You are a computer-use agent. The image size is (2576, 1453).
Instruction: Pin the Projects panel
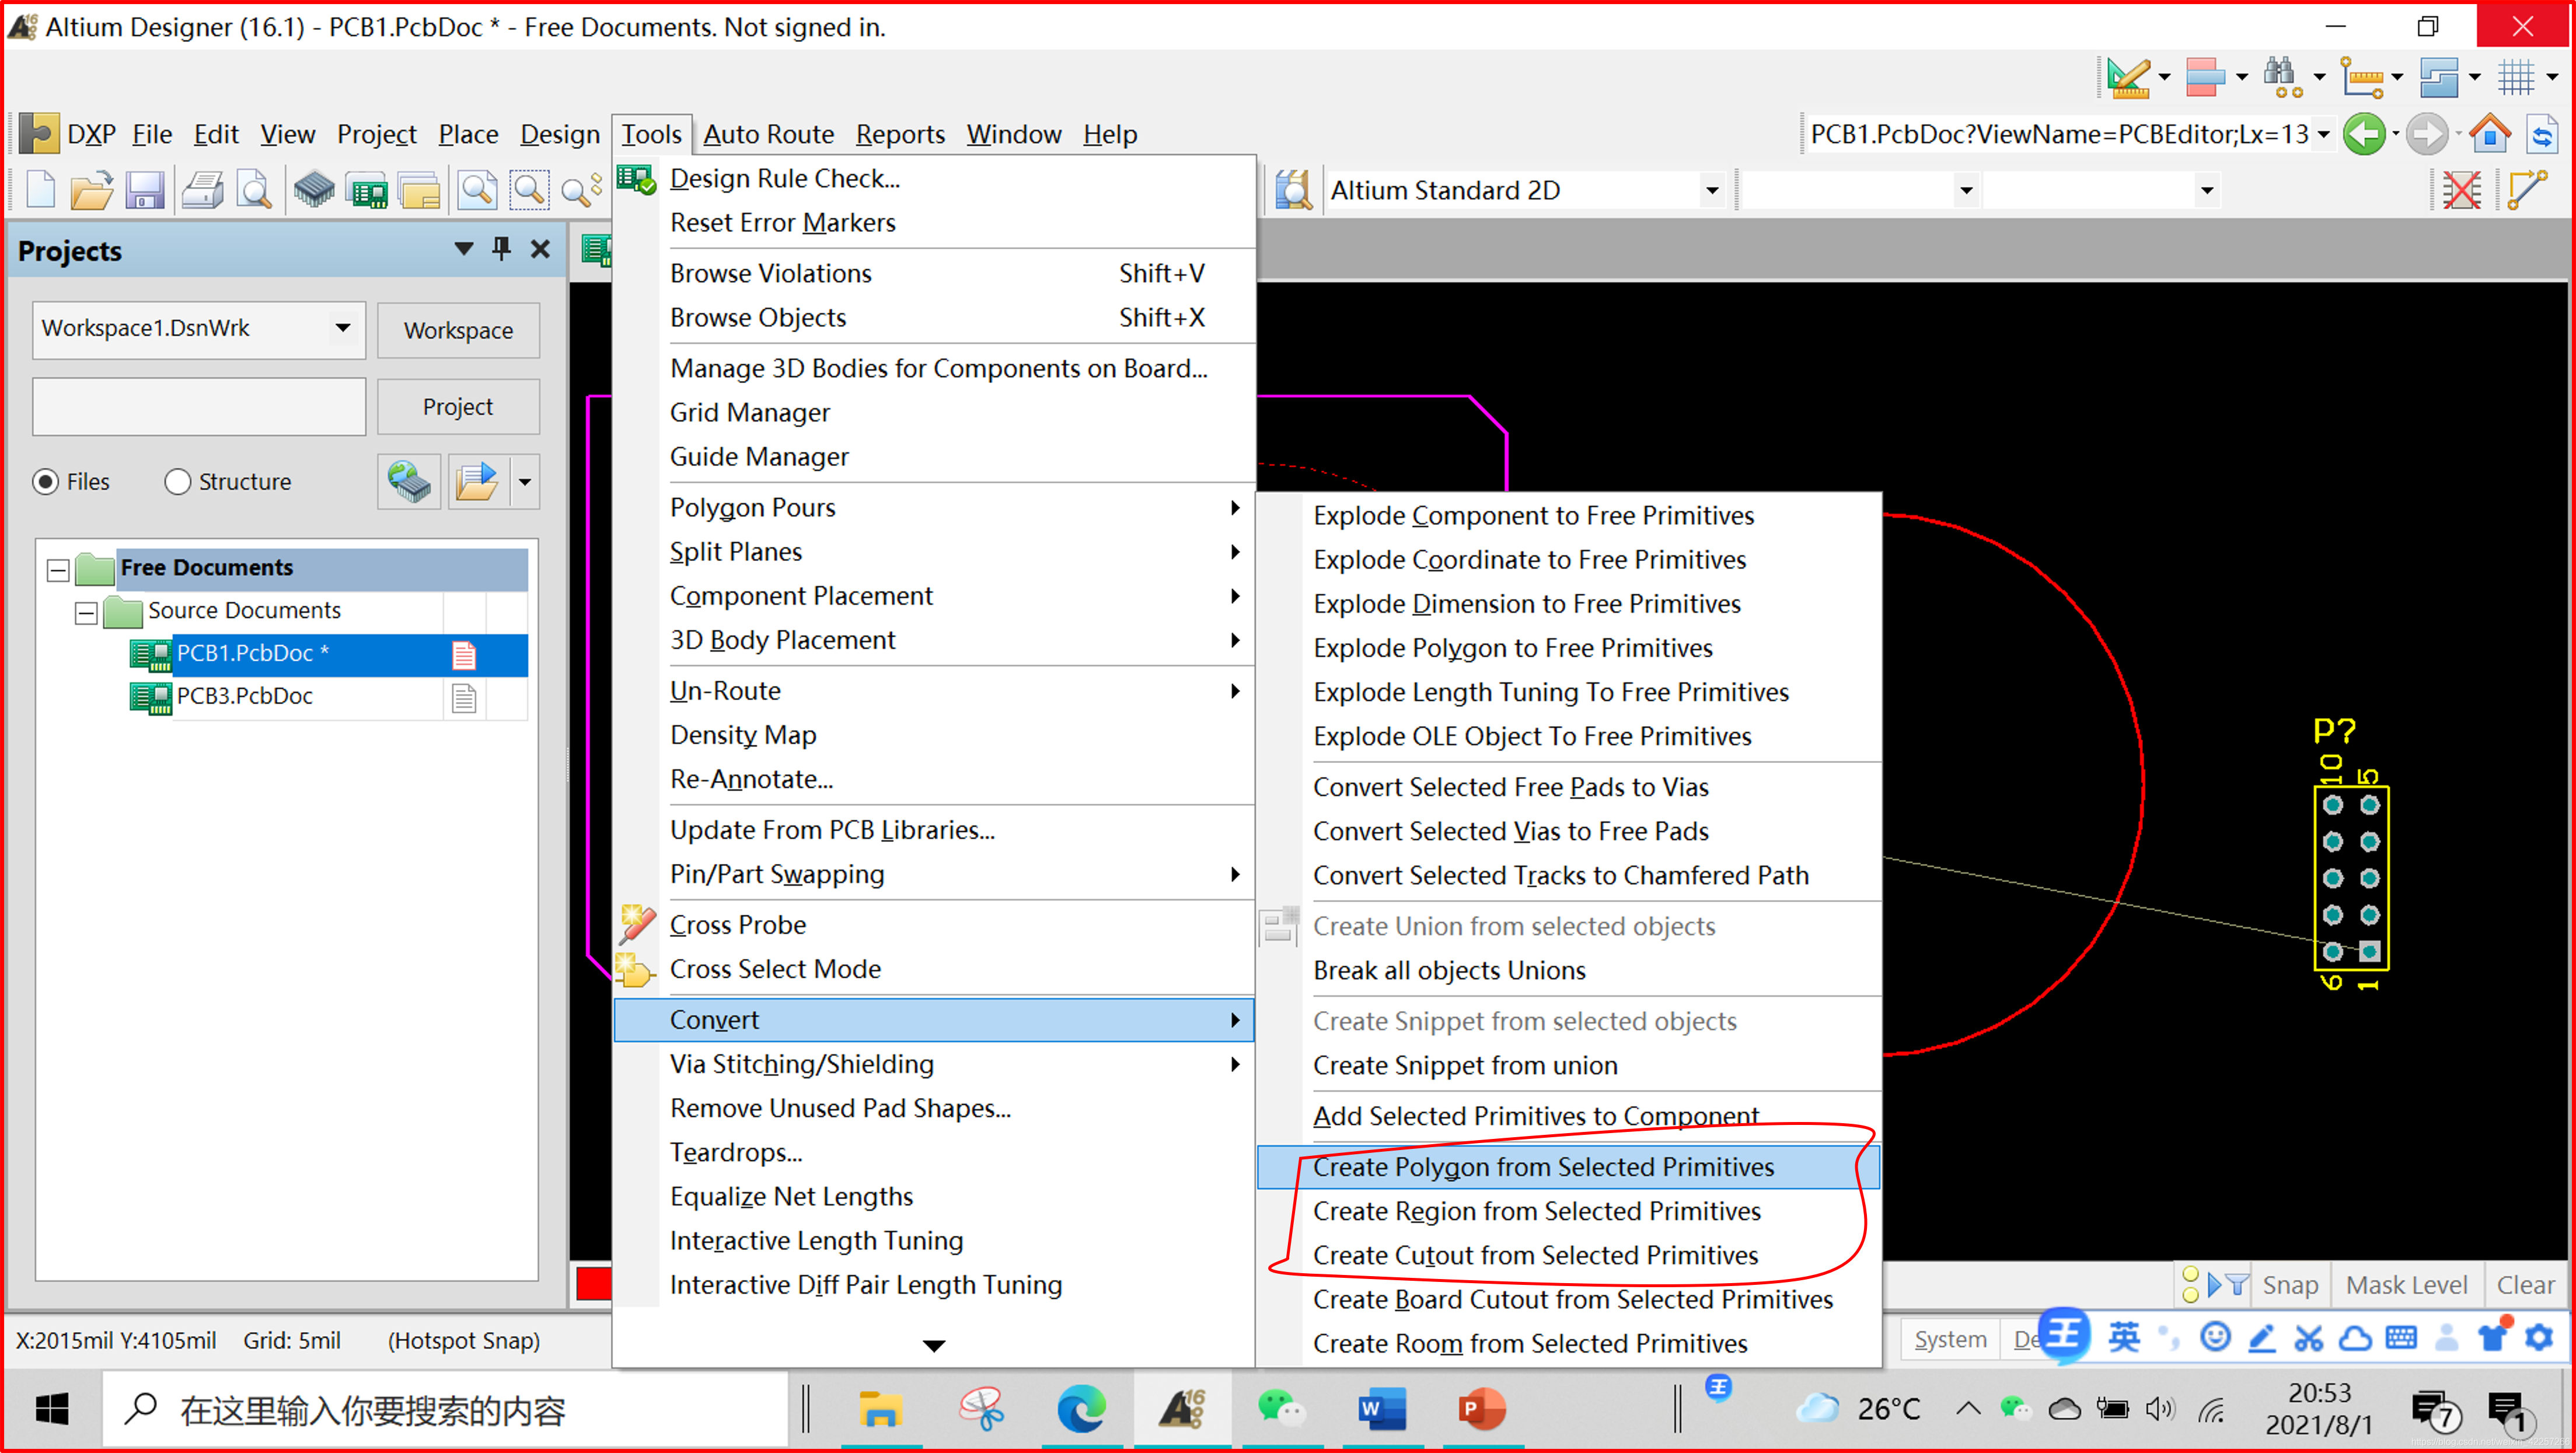coord(502,249)
